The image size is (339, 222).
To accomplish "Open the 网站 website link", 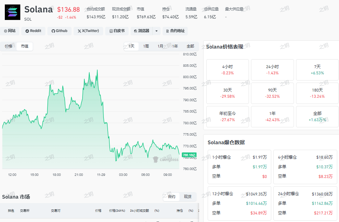I will tap(10, 31).
